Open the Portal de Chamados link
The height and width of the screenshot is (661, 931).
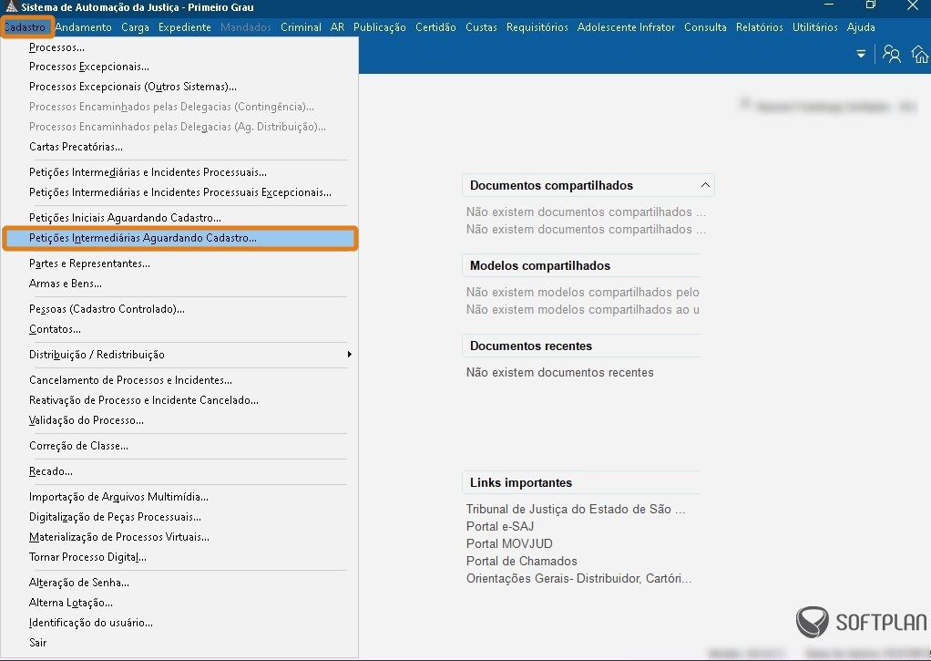(x=521, y=561)
